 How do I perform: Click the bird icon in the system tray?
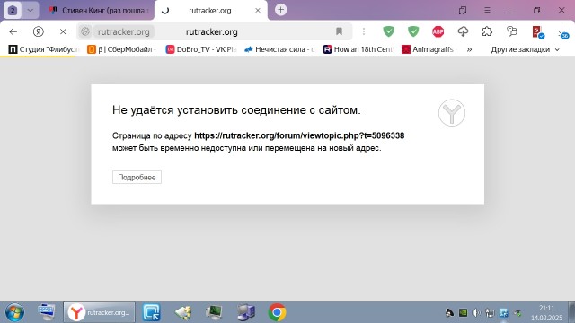(x=449, y=313)
